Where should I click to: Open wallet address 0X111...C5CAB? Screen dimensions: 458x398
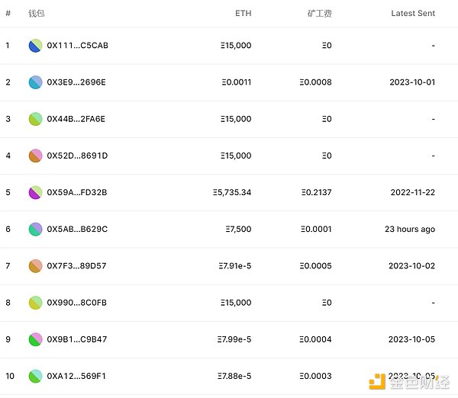(77, 46)
